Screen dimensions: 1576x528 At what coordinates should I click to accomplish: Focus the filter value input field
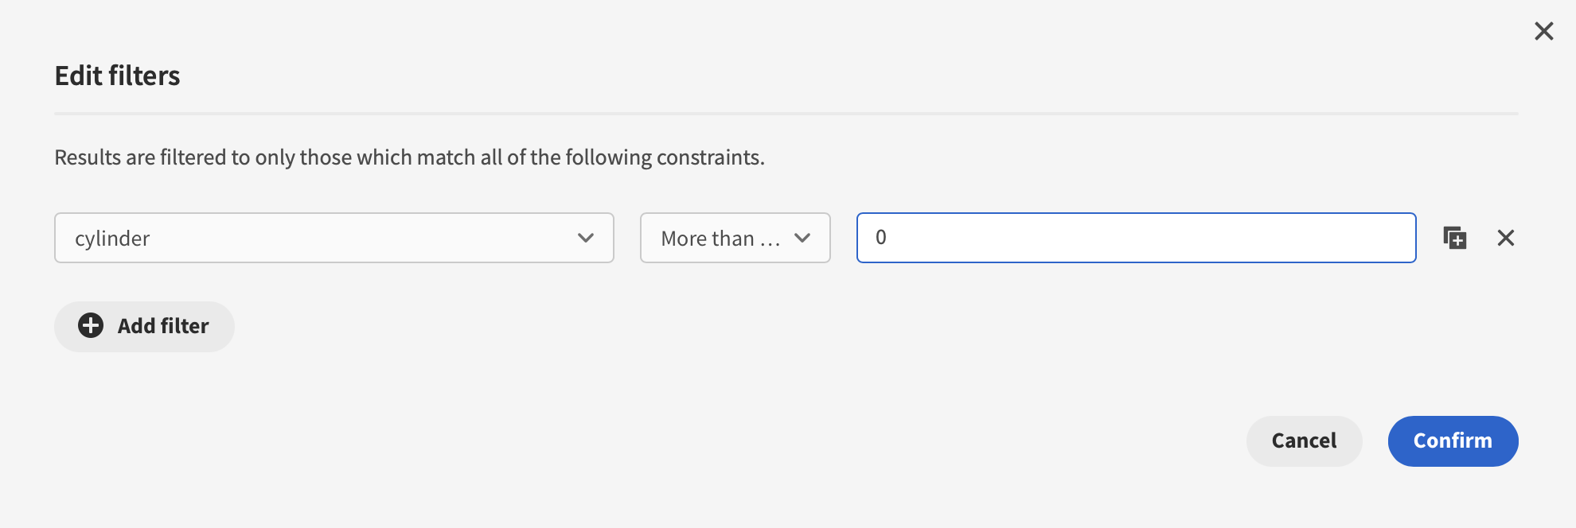pos(1136,238)
